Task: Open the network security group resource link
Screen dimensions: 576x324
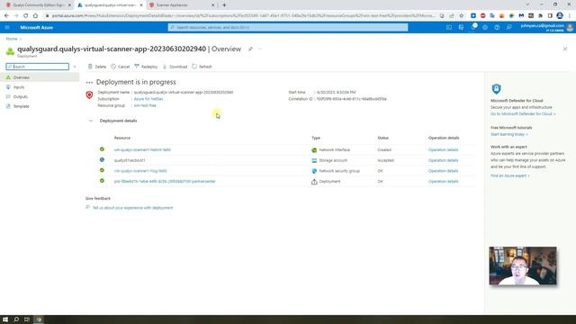Action: (140, 171)
